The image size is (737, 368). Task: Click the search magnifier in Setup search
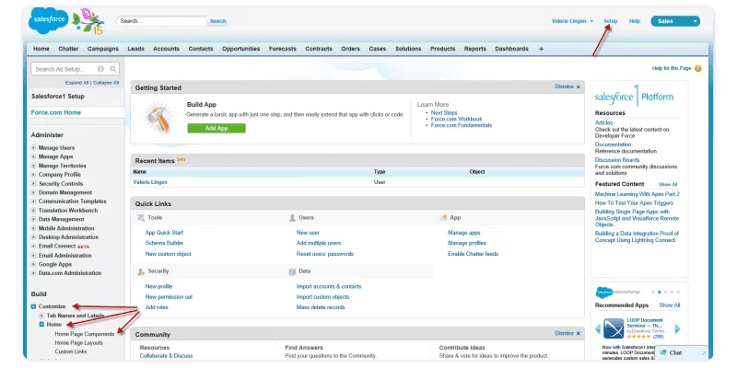112,69
